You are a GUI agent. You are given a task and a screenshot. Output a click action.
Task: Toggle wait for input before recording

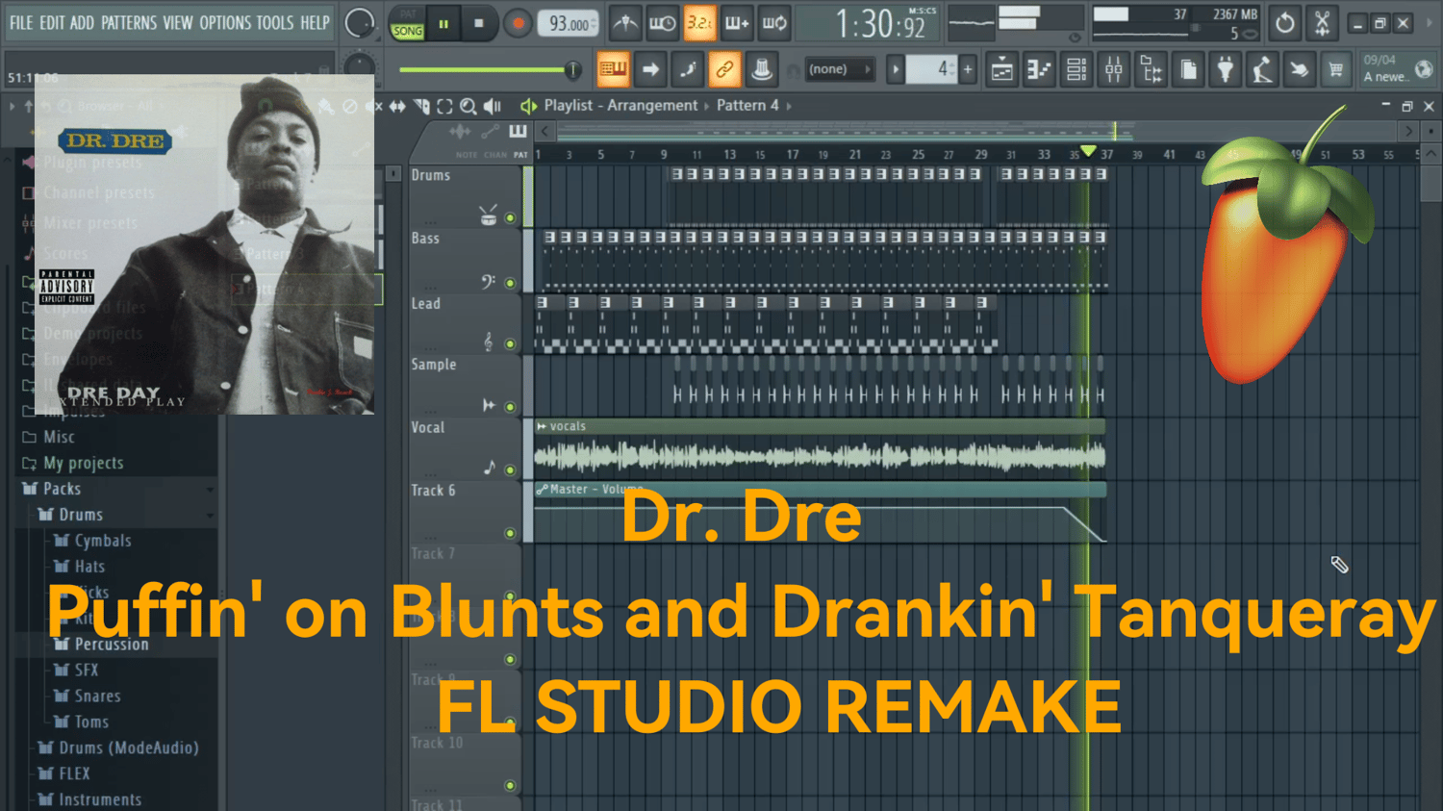(663, 23)
